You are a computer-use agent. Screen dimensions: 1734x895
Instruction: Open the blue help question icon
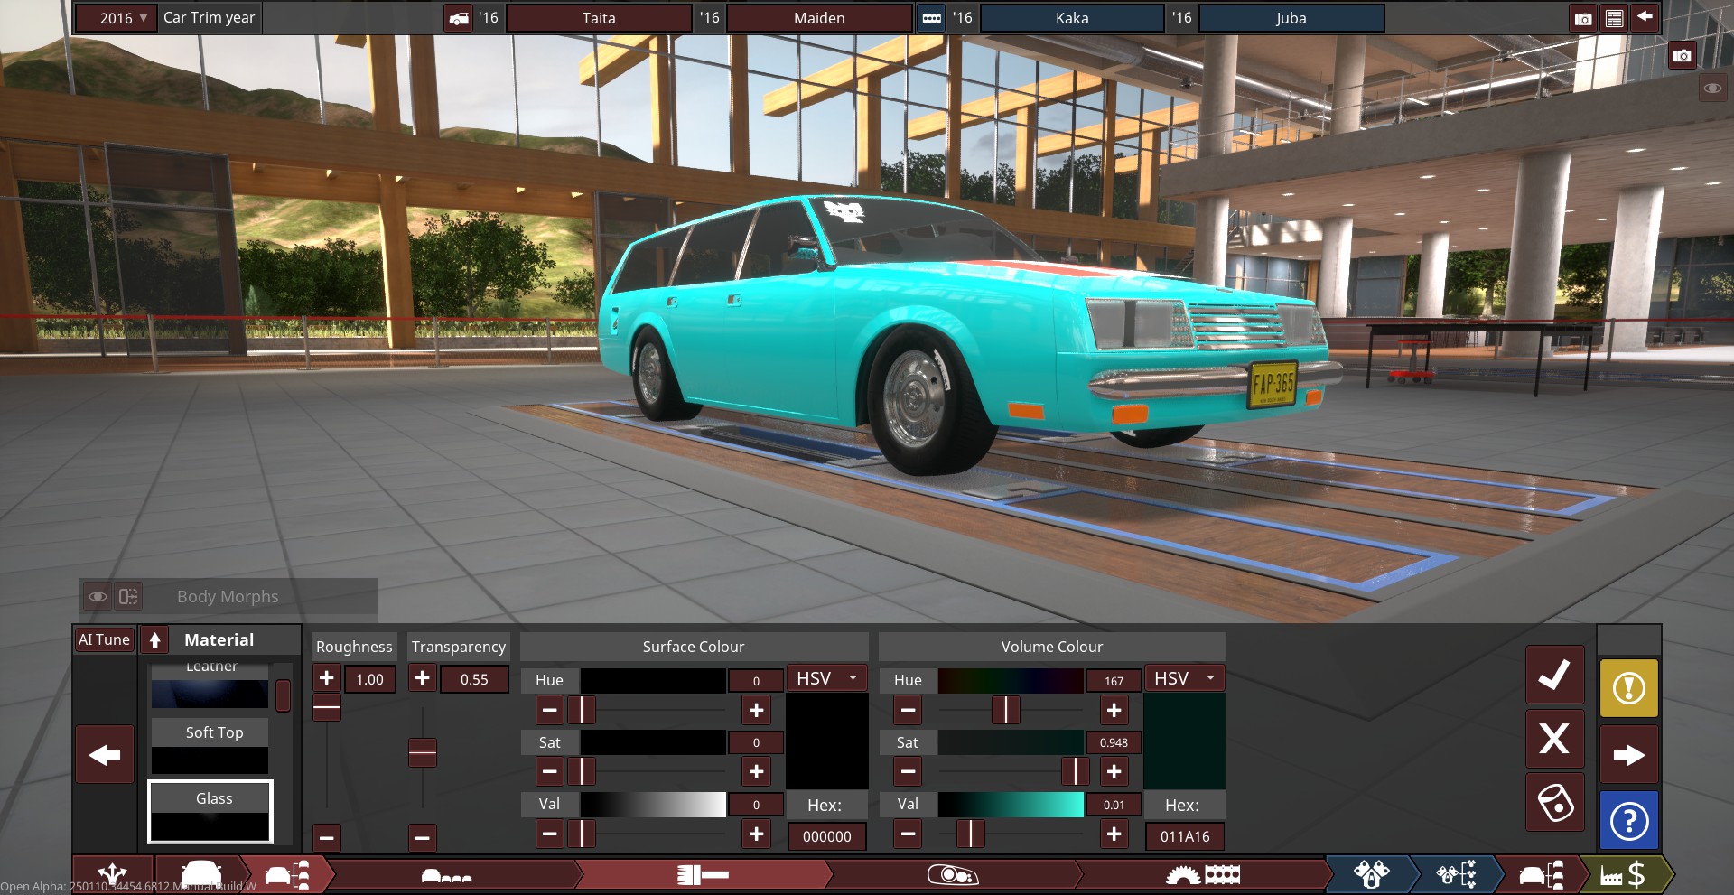coord(1628,821)
